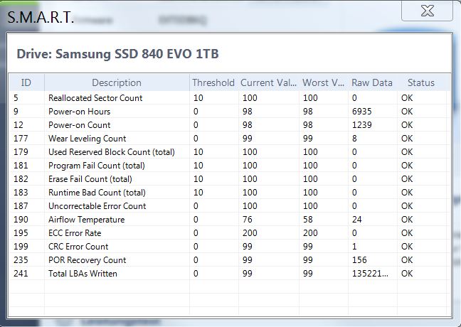The image size is (461, 327).
Task: Click current value 200 for ECC Error Rate
Action: click(250, 233)
